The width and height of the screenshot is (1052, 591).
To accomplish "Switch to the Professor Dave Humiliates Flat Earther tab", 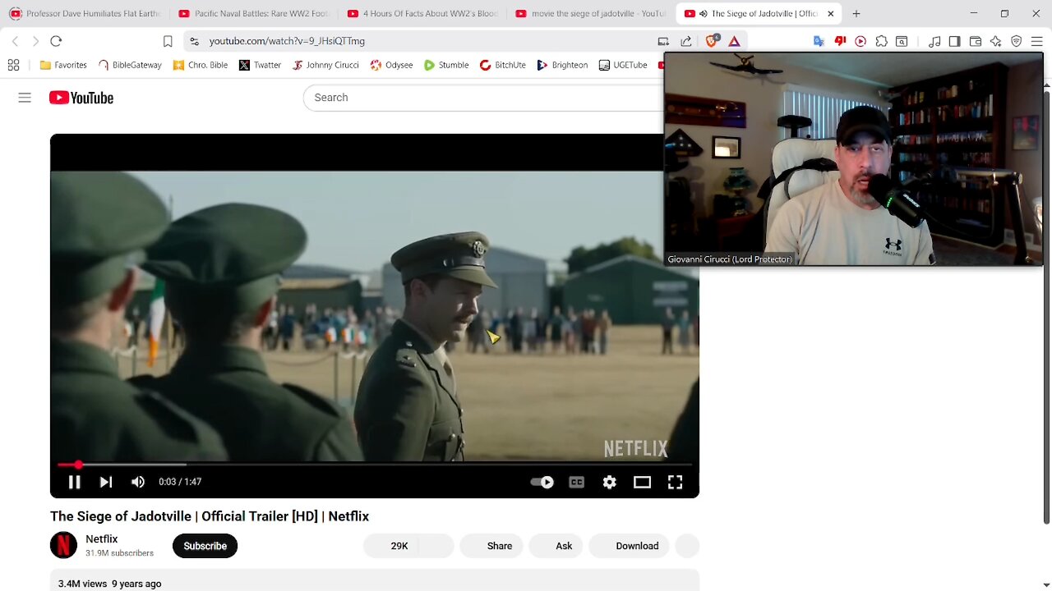I will click(x=84, y=14).
